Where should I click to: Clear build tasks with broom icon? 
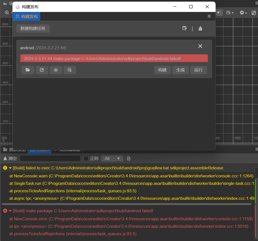tap(200, 28)
